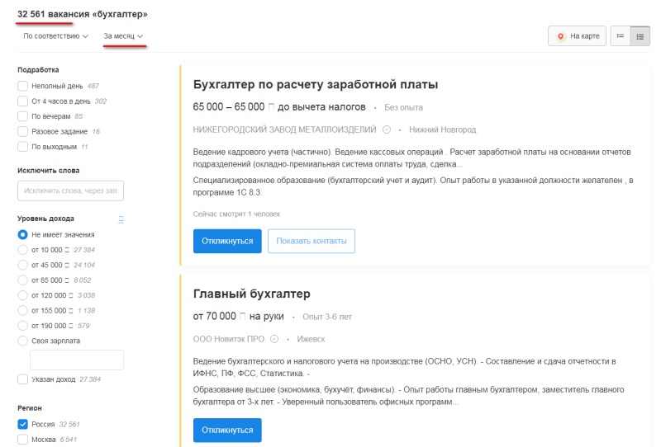Expand the За месяц period dropdown
The image size is (661, 447).
pos(123,36)
